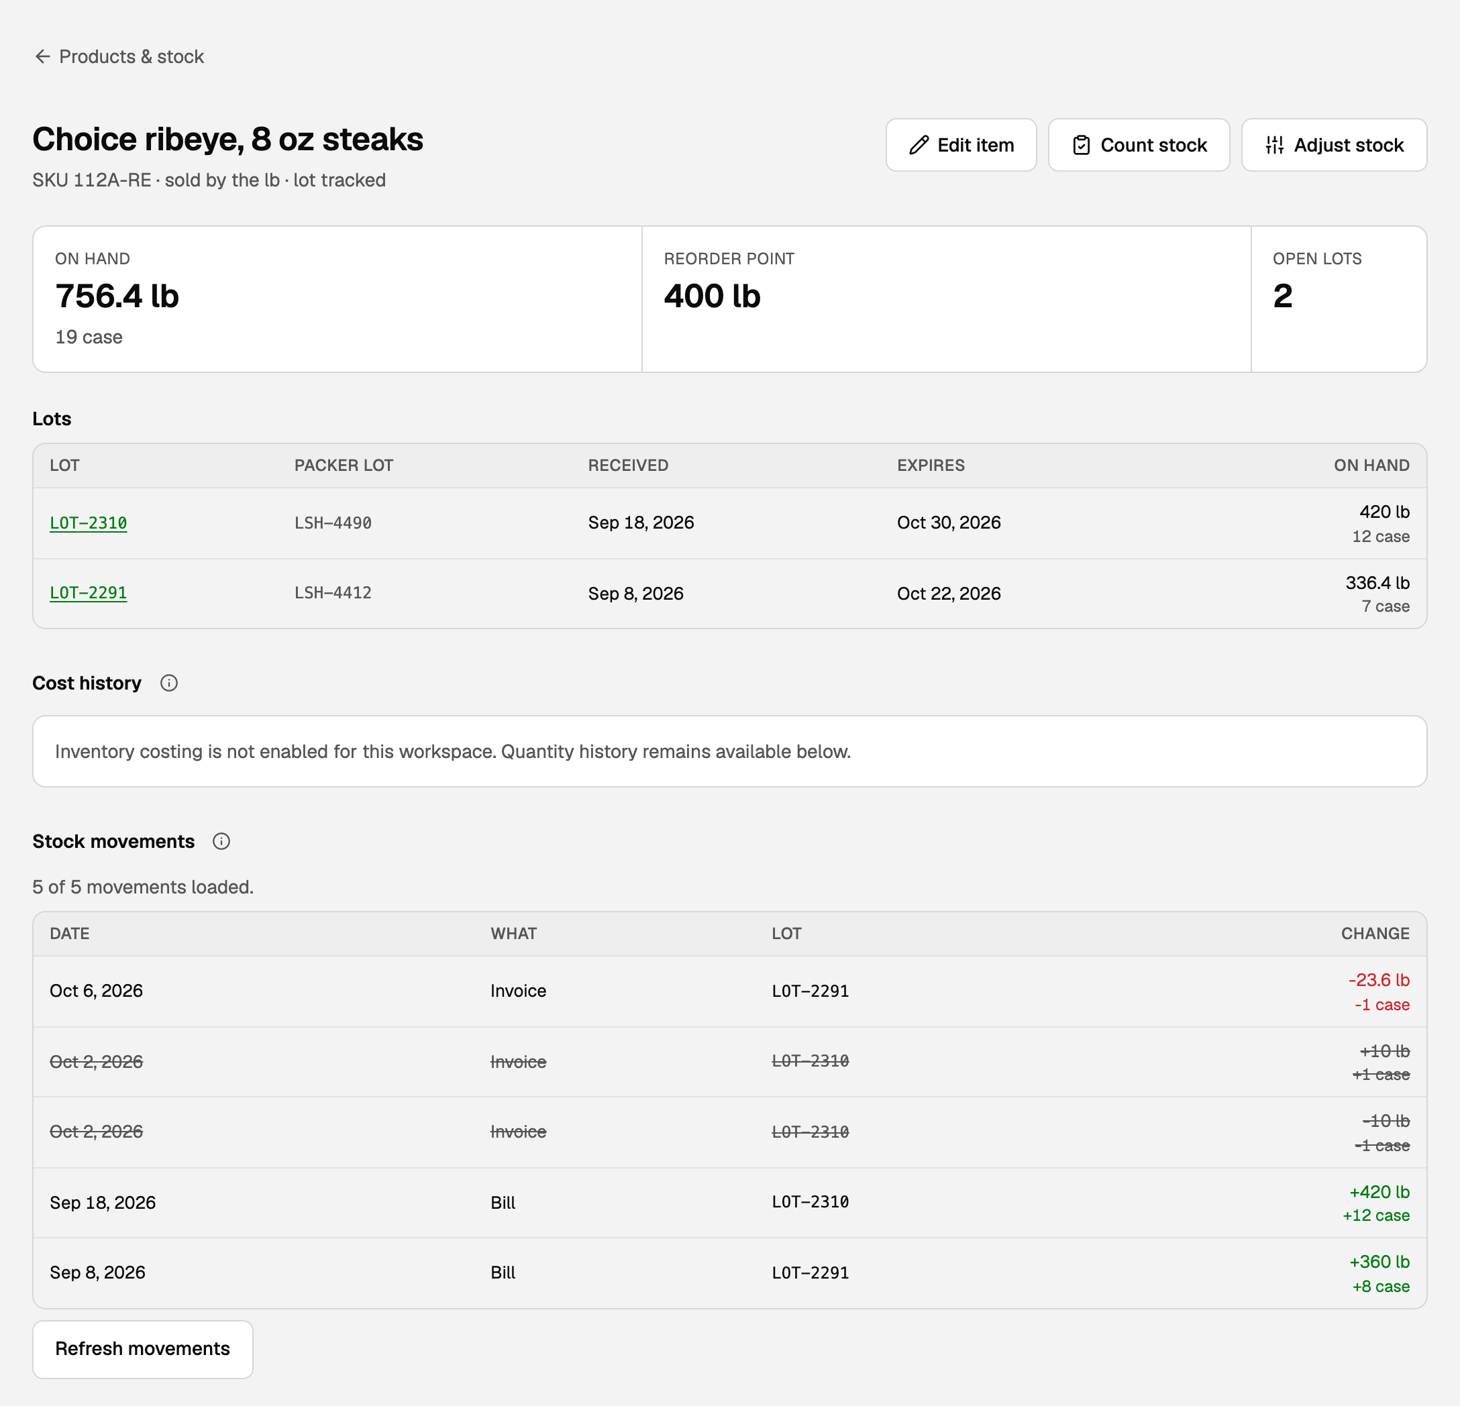Viewport: 1460px width, 1406px height.
Task: Click the 420 lb lot on-hand value
Action: pyautogui.click(x=1384, y=512)
